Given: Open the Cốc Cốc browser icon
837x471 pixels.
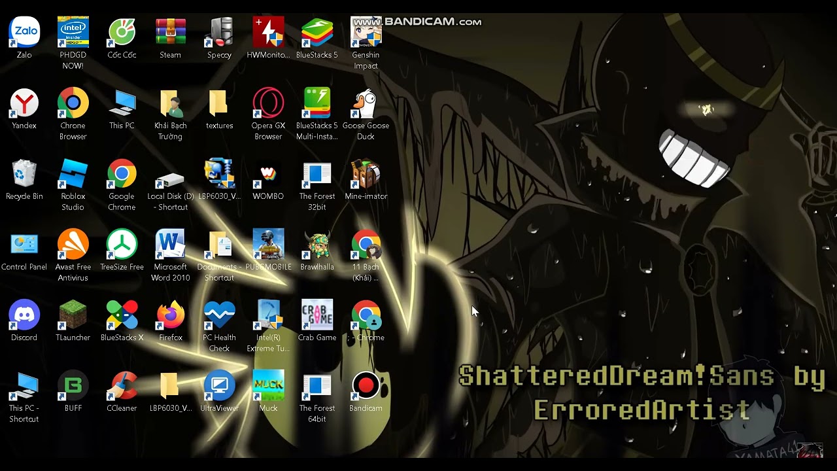Looking at the screenshot, I should point(122,32).
